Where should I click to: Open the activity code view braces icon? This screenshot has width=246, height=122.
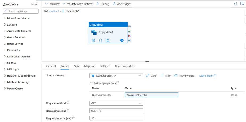[101, 40]
